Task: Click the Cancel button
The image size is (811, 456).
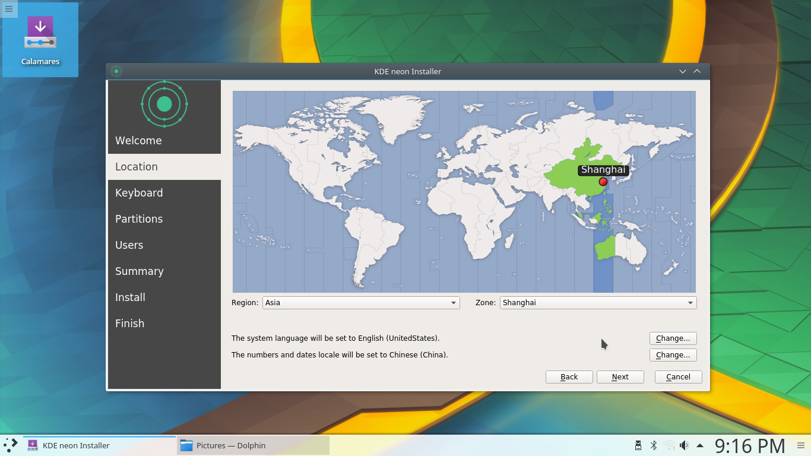Action: pyautogui.click(x=679, y=377)
